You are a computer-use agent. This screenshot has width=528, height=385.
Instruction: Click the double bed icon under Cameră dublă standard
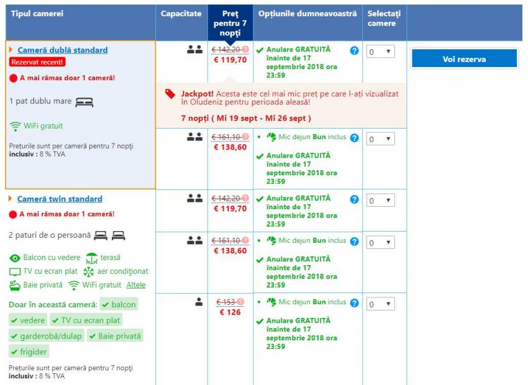tap(84, 102)
